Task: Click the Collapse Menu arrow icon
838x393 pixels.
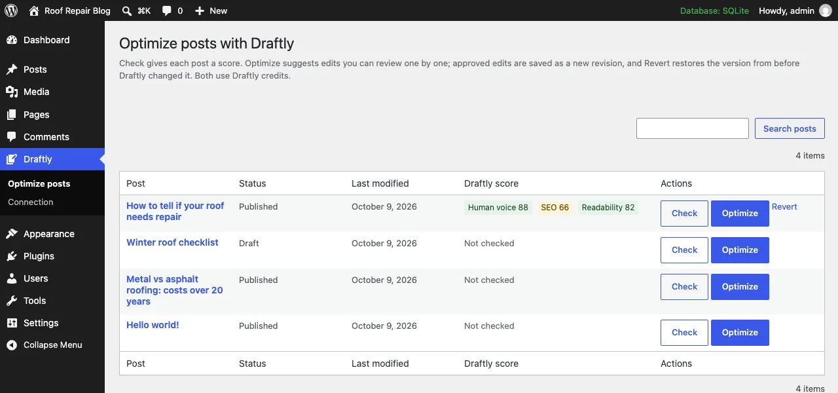Action: pos(12,345)
